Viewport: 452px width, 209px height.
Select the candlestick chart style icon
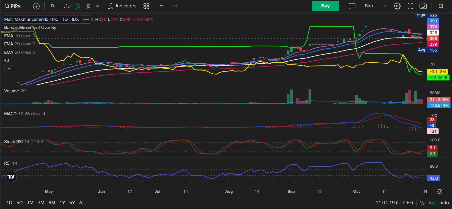[78, 6]
